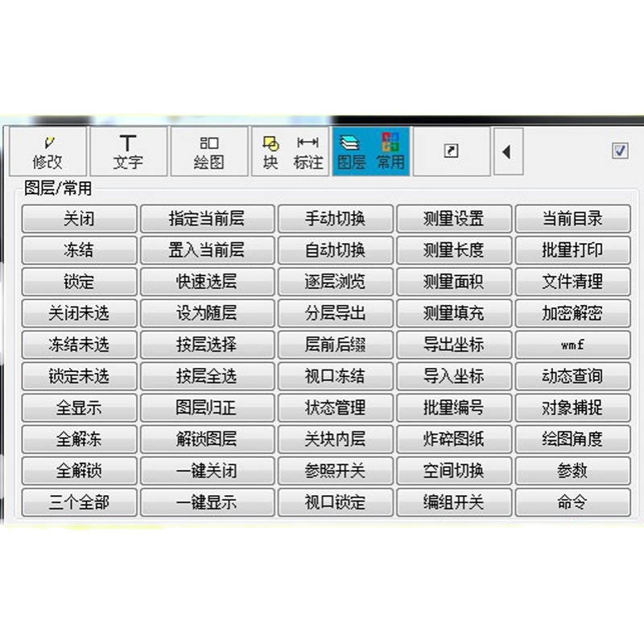Toggle the checkbox at top right
644x644 pixels.
pyautogui.click(x=620, y=151)
